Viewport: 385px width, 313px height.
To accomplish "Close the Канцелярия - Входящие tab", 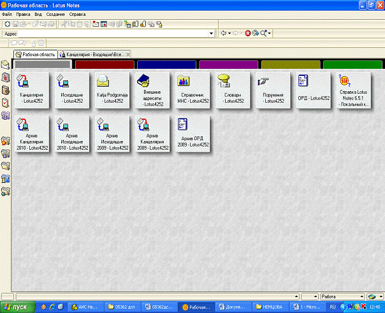I will (129, 55).
